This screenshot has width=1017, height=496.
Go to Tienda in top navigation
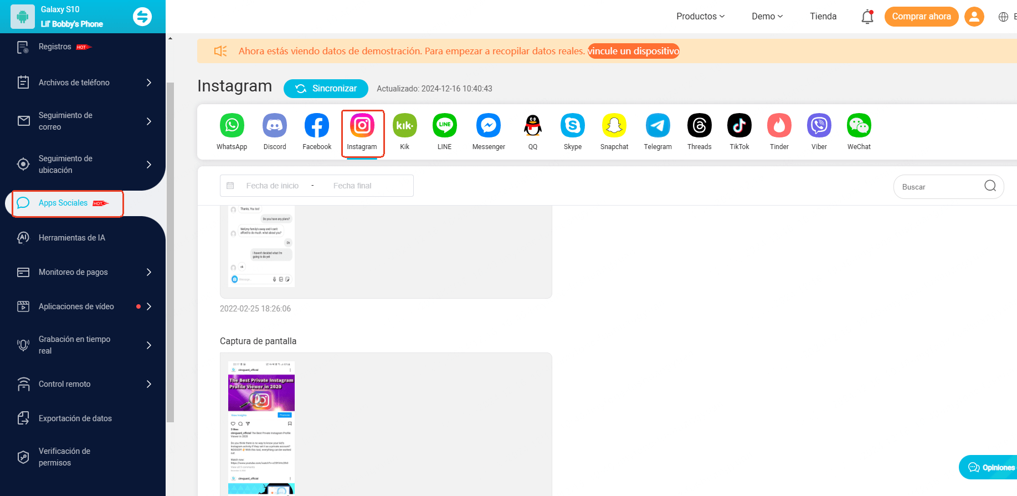coord(823,17)
